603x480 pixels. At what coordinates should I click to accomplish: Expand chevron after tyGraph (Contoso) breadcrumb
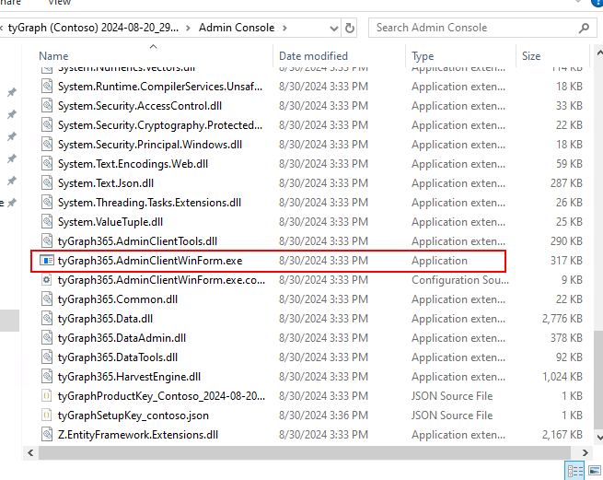[x=188, y=28]
